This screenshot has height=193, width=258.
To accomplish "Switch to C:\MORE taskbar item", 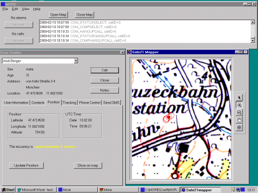I will (x=160, y=190).
